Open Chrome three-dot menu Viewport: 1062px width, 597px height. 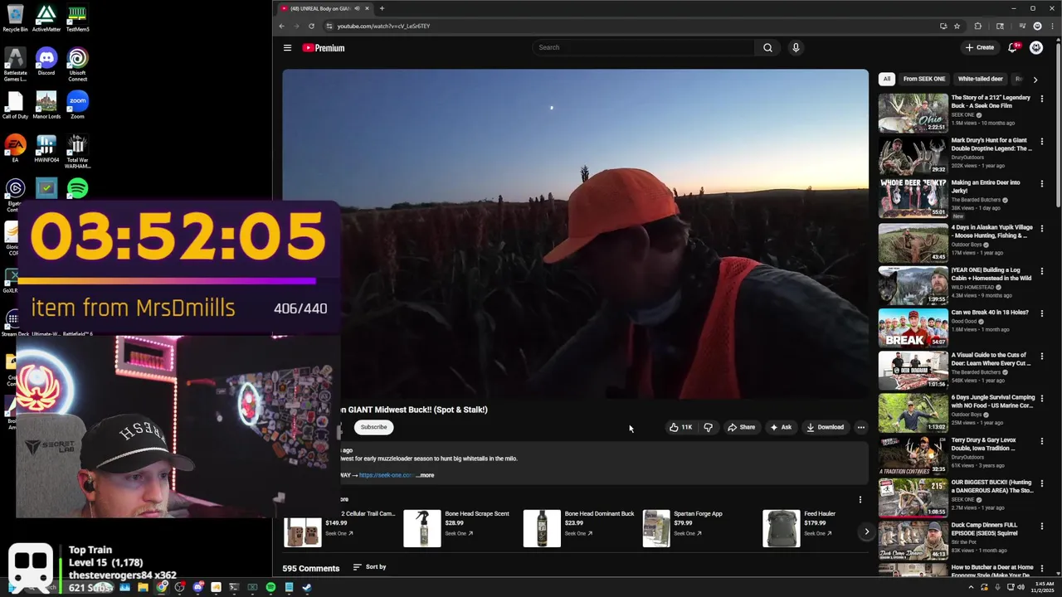pyautogui.click(x=1052, y=26)
